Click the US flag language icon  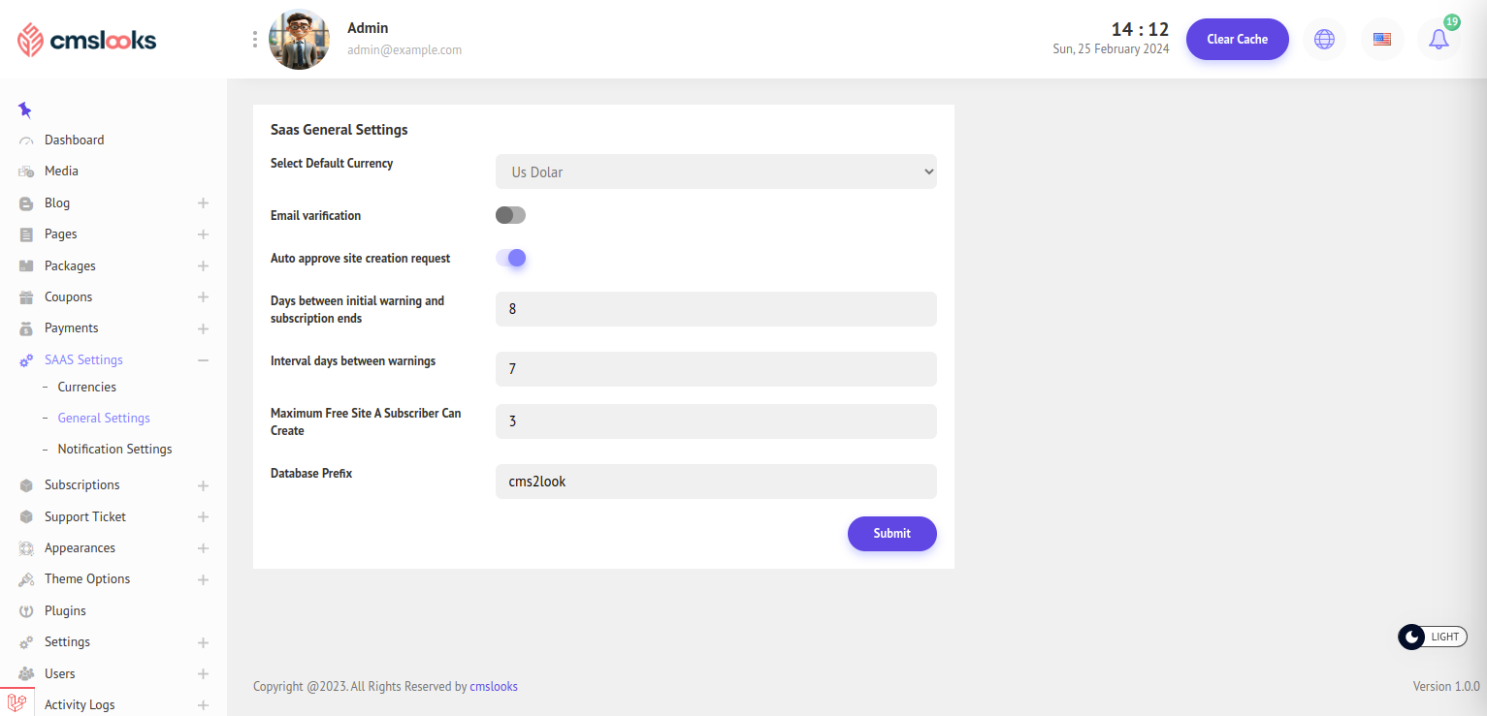(1382, 40)
